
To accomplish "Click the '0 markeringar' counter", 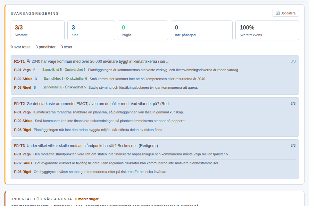I will [87, 199].
